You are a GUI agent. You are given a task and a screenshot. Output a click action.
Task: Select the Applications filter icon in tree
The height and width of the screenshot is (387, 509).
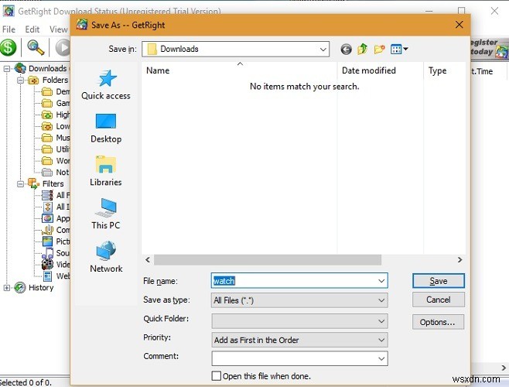47,218
